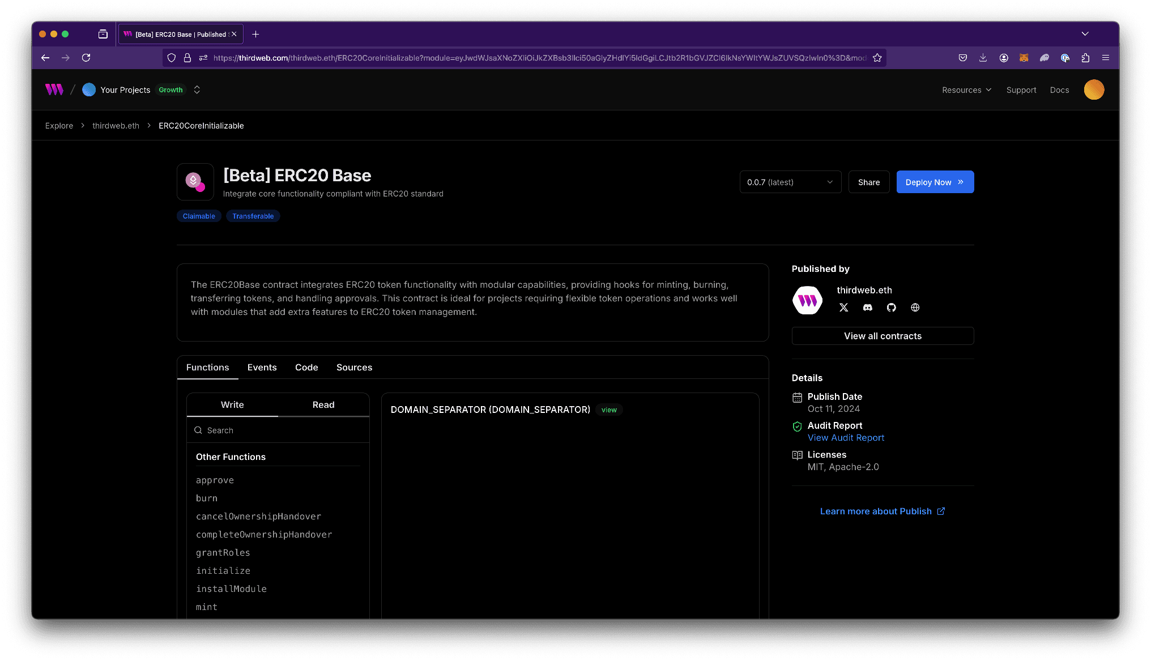1151x661 pixels.
Task: Expand the breadcrumb for ERC20CoreInitializable
Action: 201,126
